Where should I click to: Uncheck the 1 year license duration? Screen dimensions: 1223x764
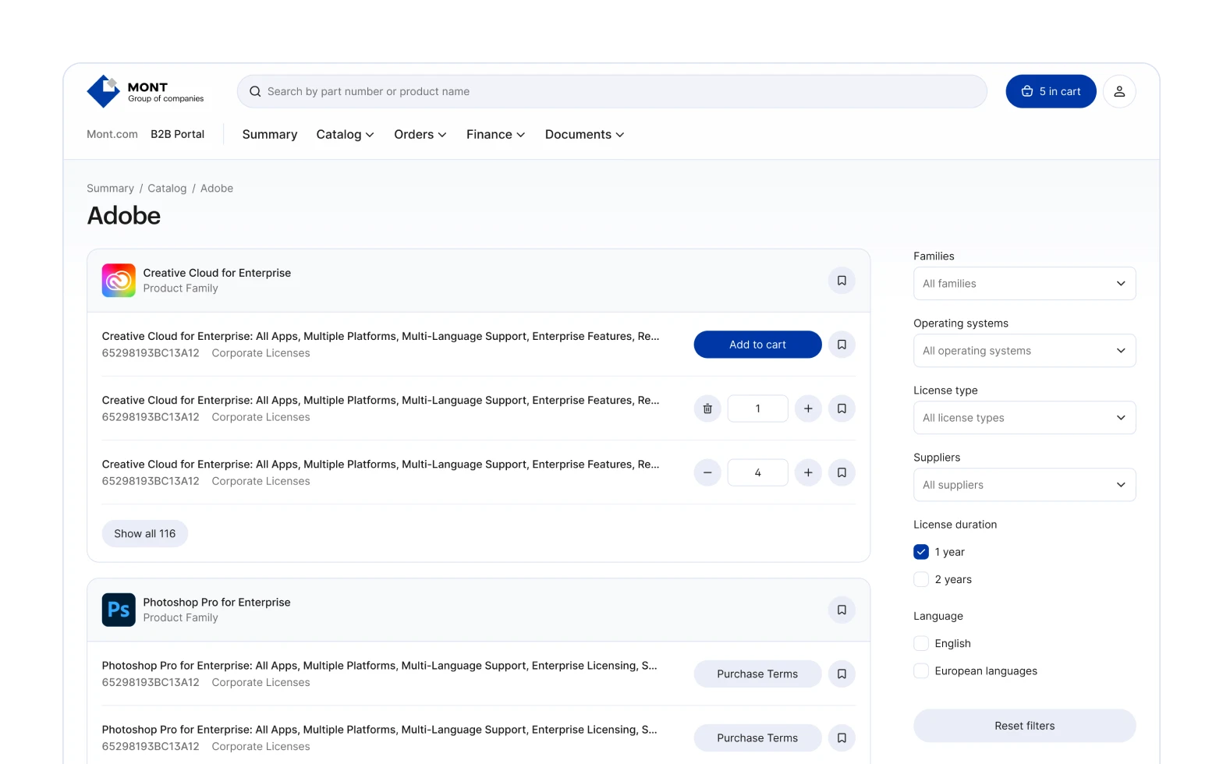[x=921, y=552]
